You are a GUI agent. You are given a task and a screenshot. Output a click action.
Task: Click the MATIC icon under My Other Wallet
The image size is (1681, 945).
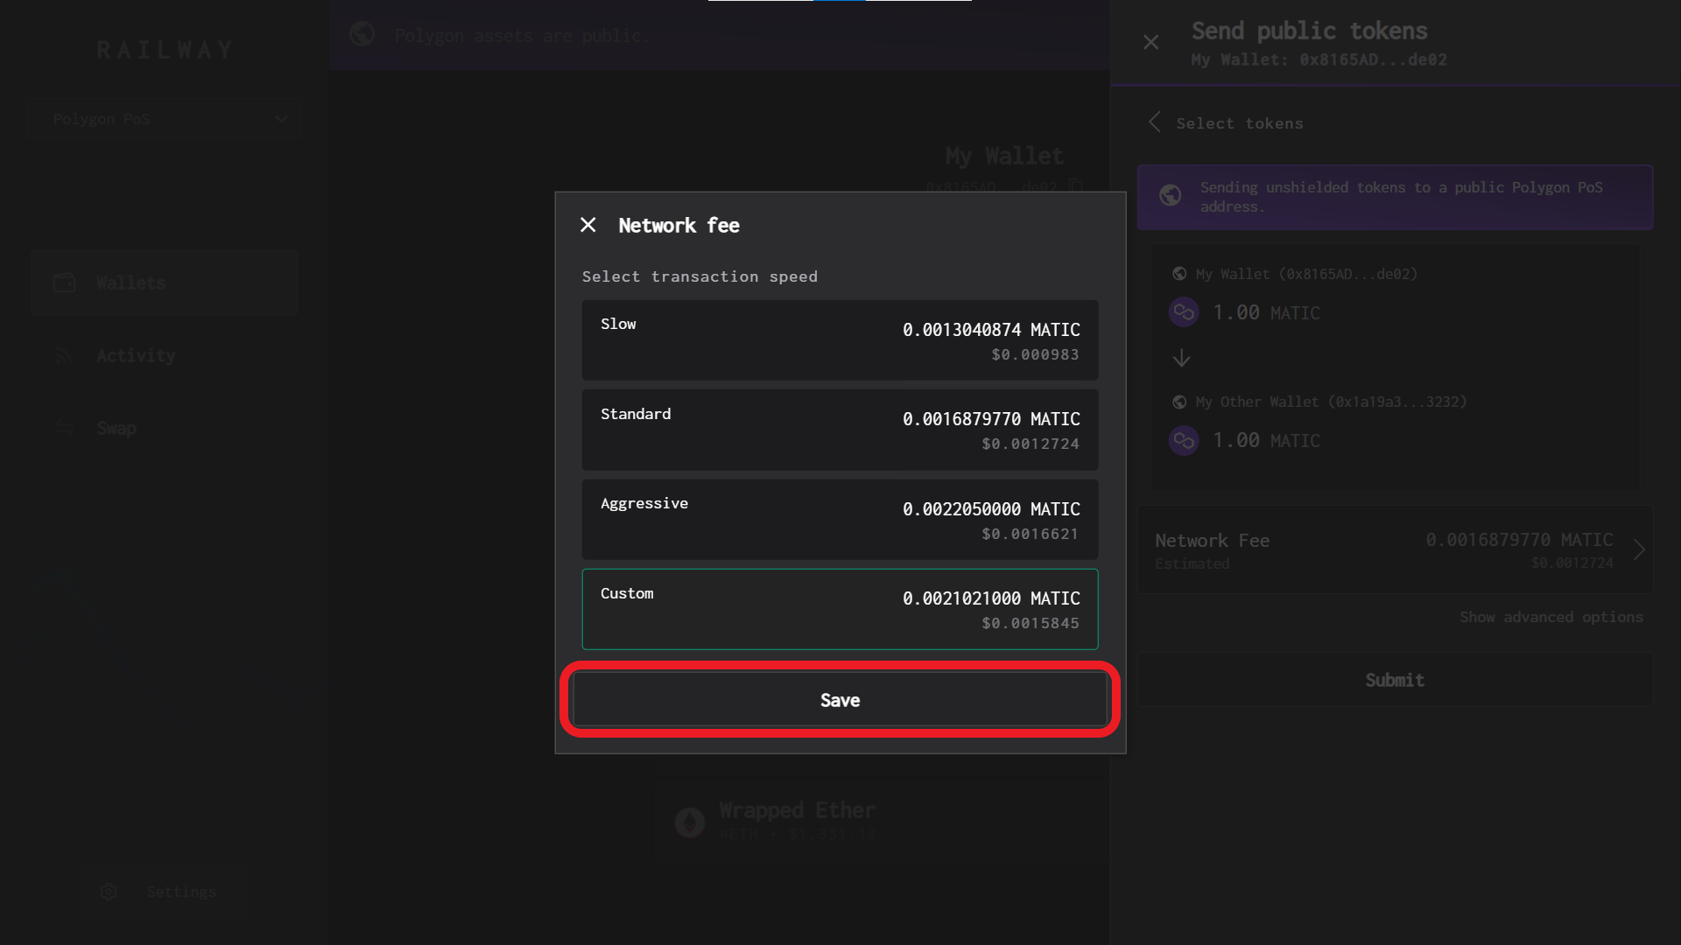pos(1184,440)
